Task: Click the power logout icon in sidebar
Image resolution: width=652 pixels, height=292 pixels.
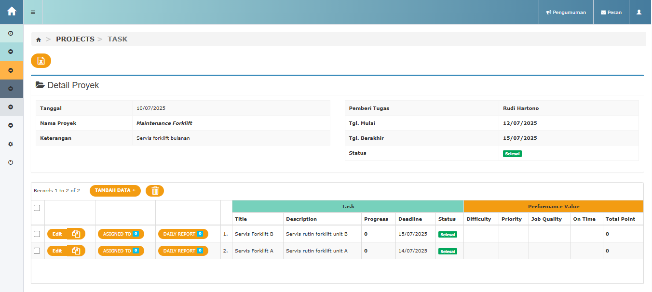Action: pos(11,162)
